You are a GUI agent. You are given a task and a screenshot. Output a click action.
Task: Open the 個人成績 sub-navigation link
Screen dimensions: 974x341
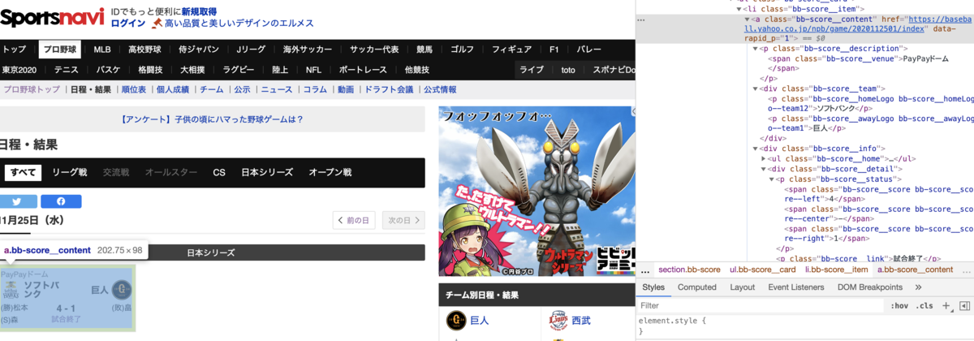pos(173,89)
